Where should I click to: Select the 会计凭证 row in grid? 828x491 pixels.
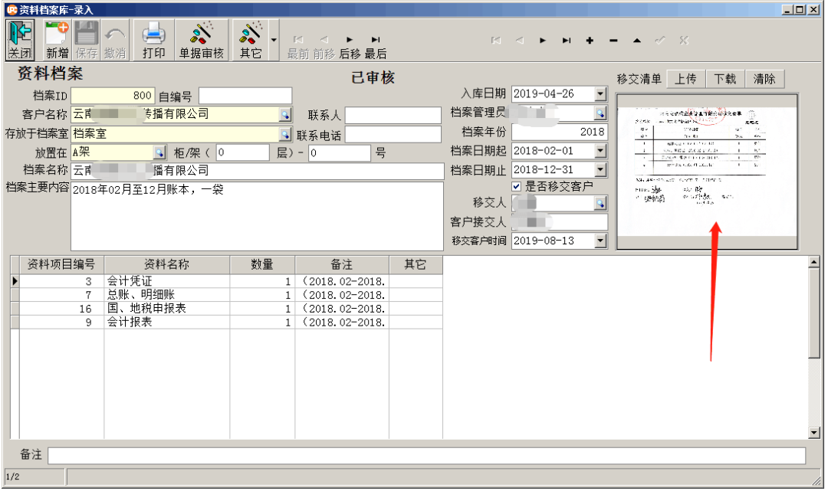click(x=231, y=281)
